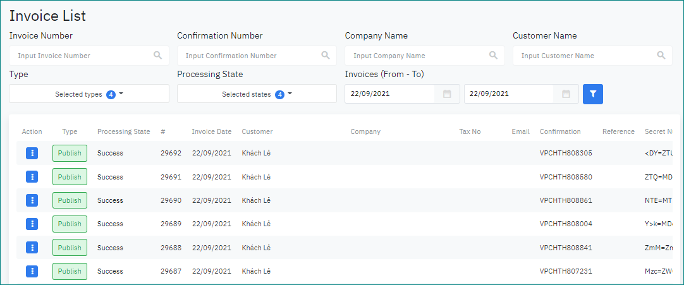Click search icon in Invoice Number field
Viewport: 684px width, 285px height.
coord(157,56)
